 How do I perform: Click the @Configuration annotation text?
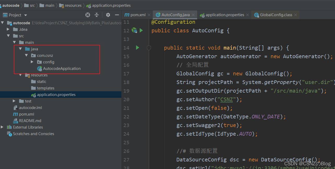(x=173, y=22)
